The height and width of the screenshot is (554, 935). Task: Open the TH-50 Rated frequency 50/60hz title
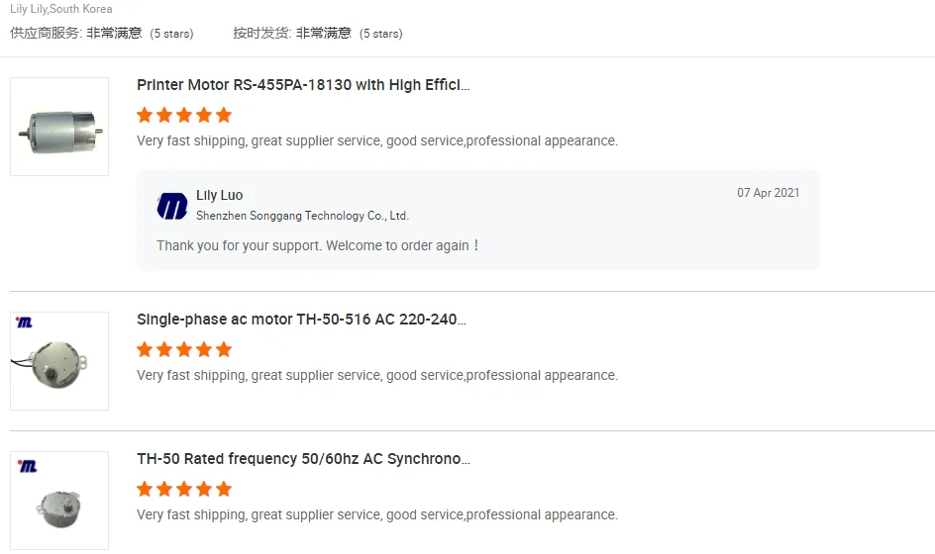[x=303, y=459]
